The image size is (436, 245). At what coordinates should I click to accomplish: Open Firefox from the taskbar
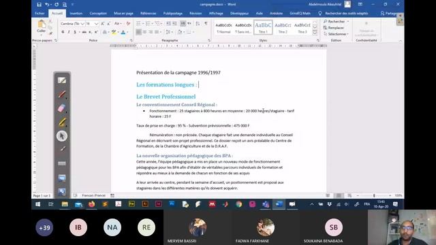[x=91, y=204]
